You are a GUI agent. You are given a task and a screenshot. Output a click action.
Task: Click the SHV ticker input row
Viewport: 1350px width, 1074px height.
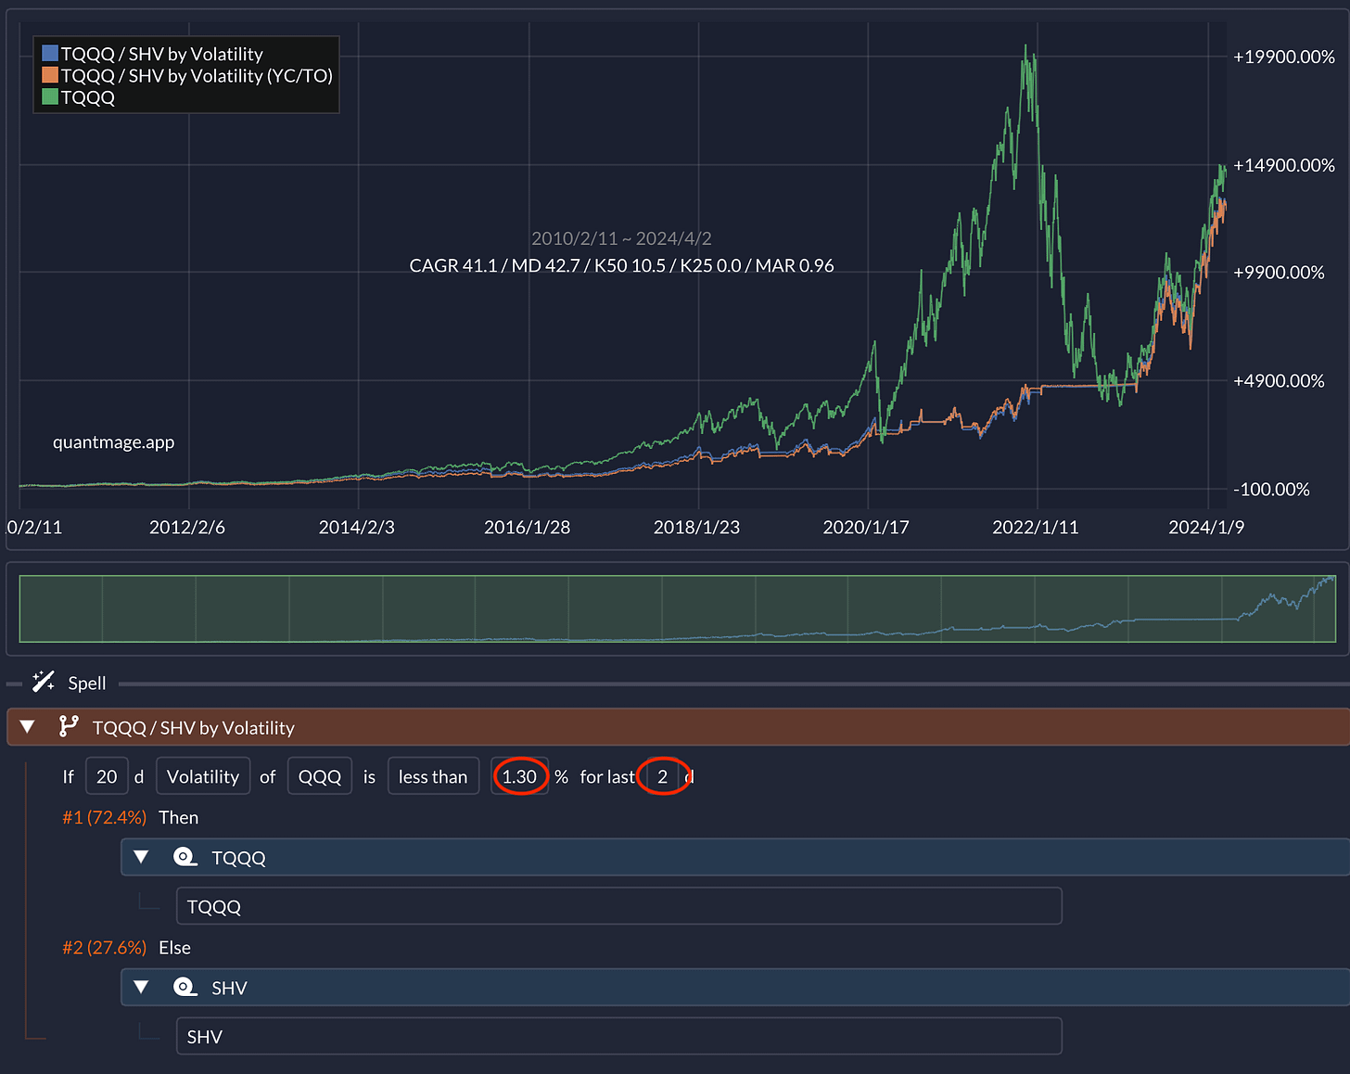coord(619,1036)
